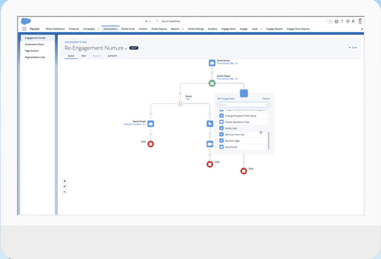
Task: Click the Favorites star icon
Action: pyautogui.click(x=327, y=21)
